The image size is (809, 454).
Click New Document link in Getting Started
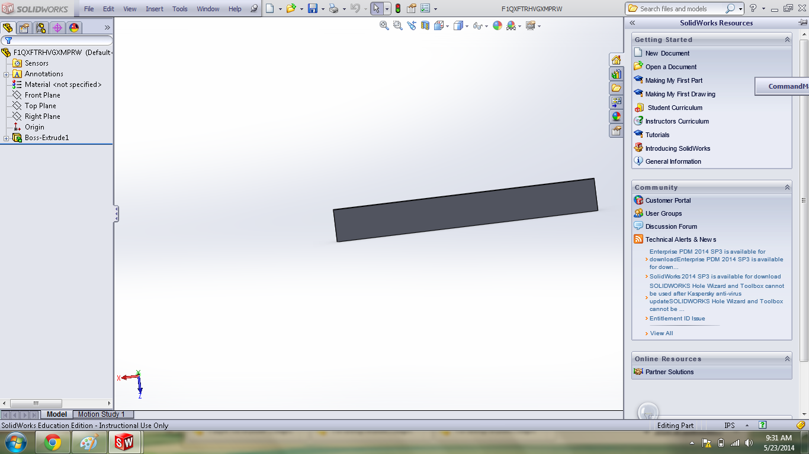[667, 53]
